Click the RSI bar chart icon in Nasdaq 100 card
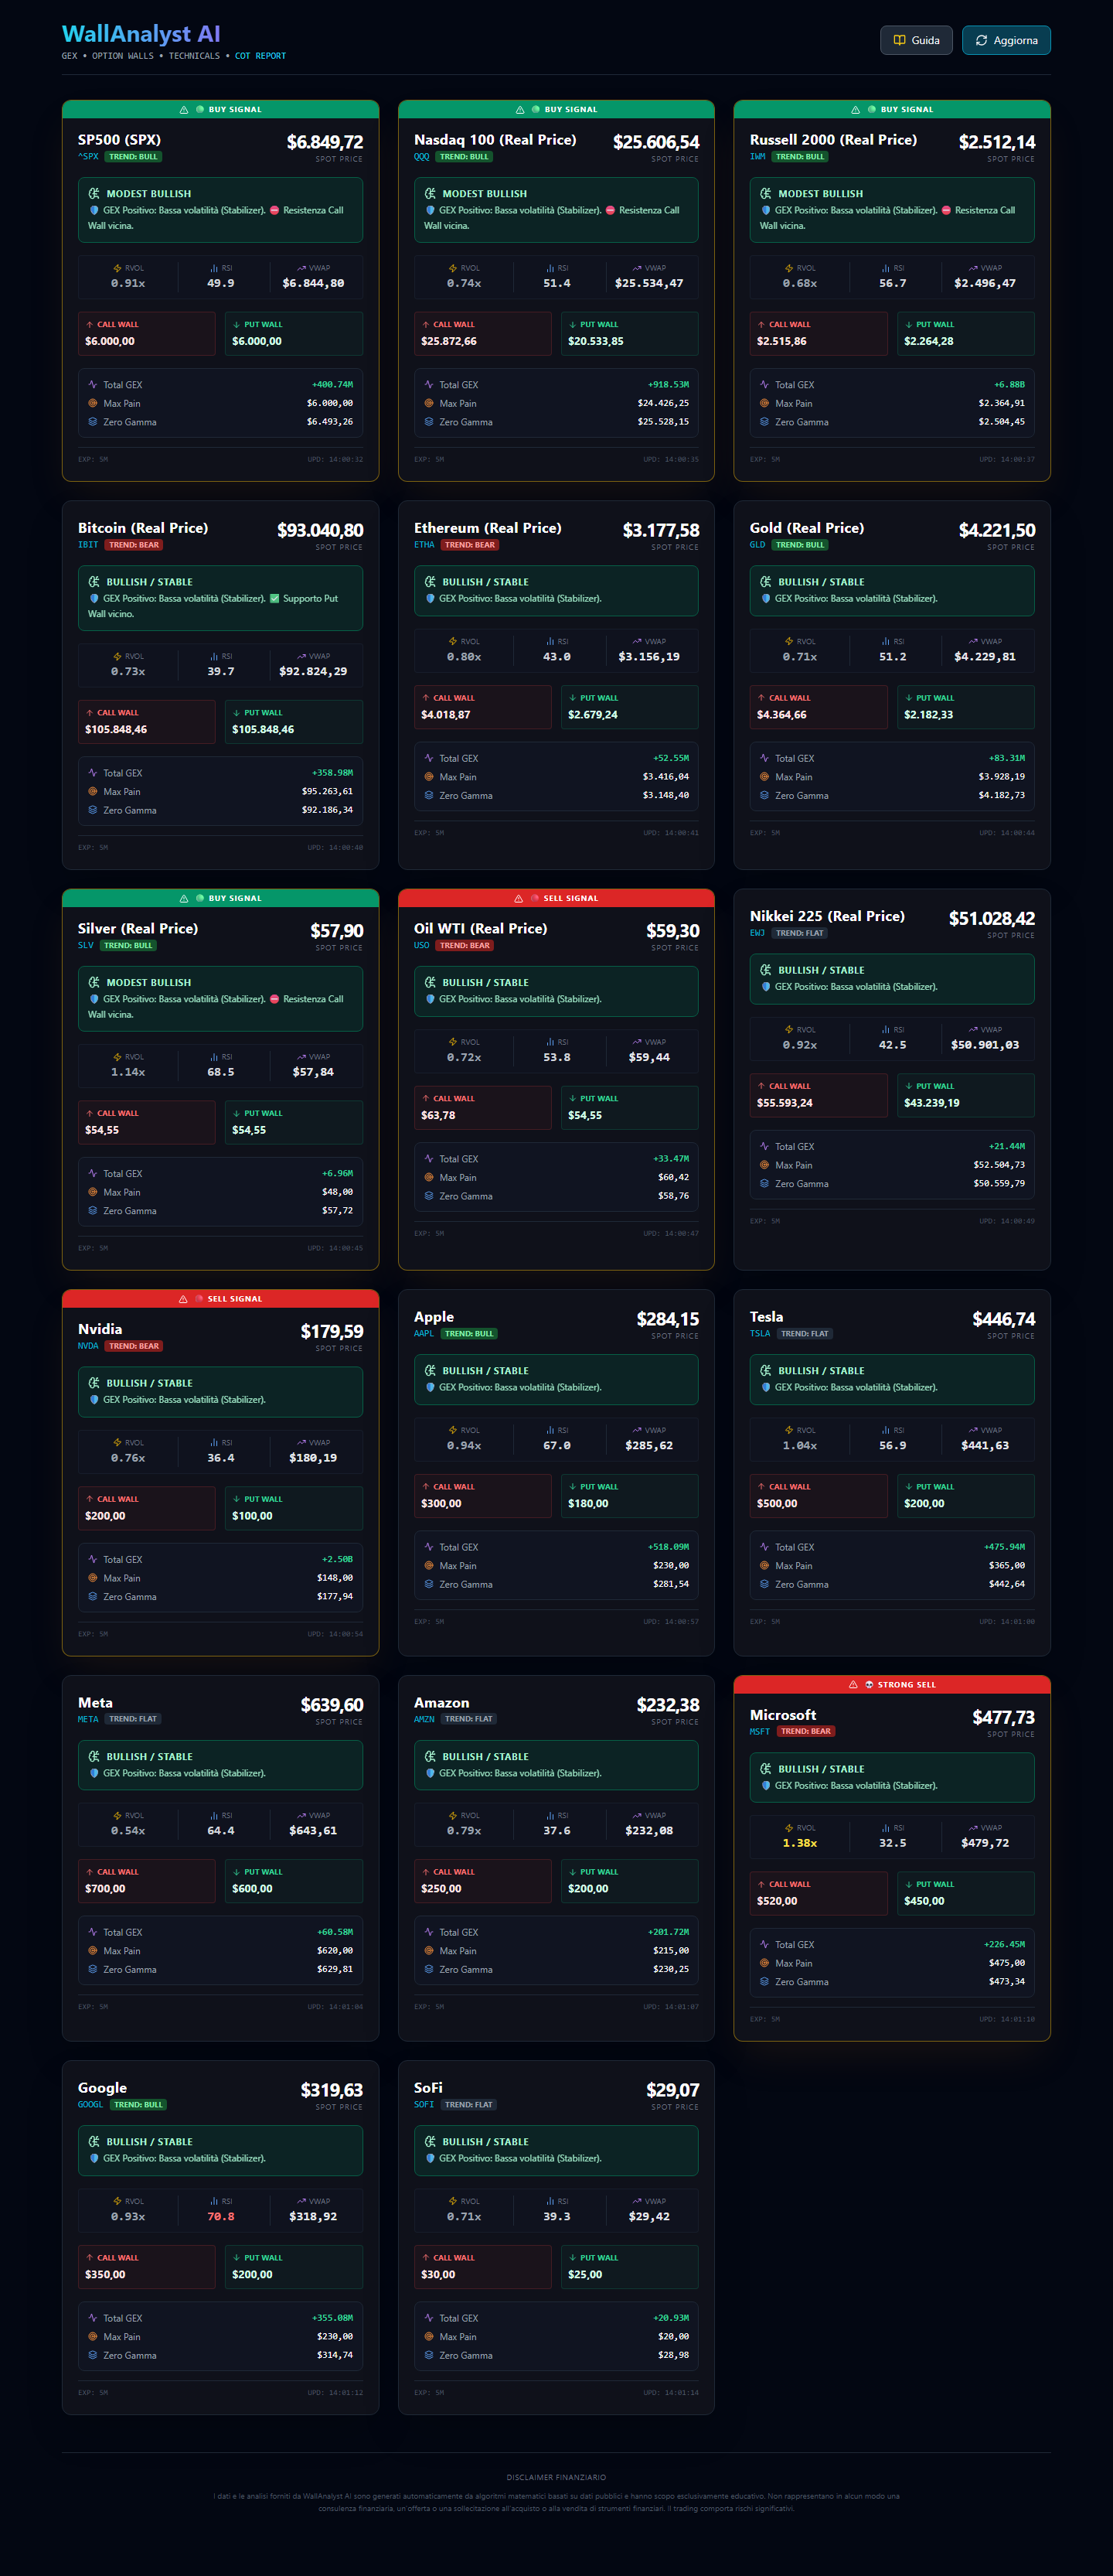The height and width of the screenshot is (2576, 1113). coord(550,268)
